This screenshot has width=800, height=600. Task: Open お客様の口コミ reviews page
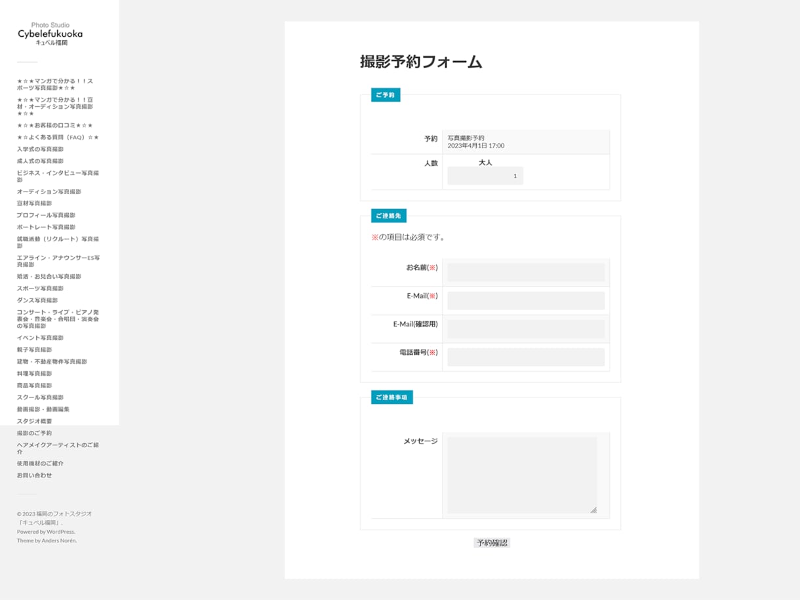(x=55, y=125)
